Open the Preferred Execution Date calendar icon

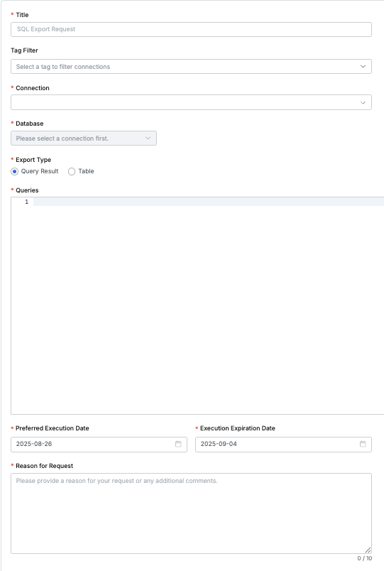click(178, 444)
